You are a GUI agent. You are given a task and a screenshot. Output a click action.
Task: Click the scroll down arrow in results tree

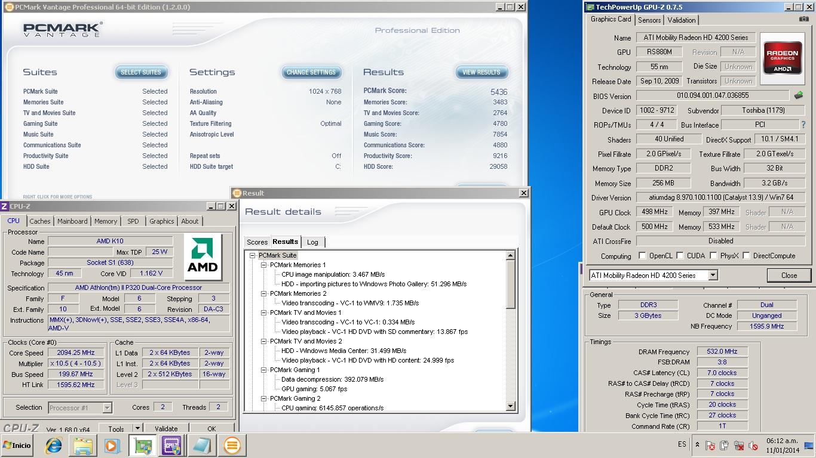[x=510, y=407]
